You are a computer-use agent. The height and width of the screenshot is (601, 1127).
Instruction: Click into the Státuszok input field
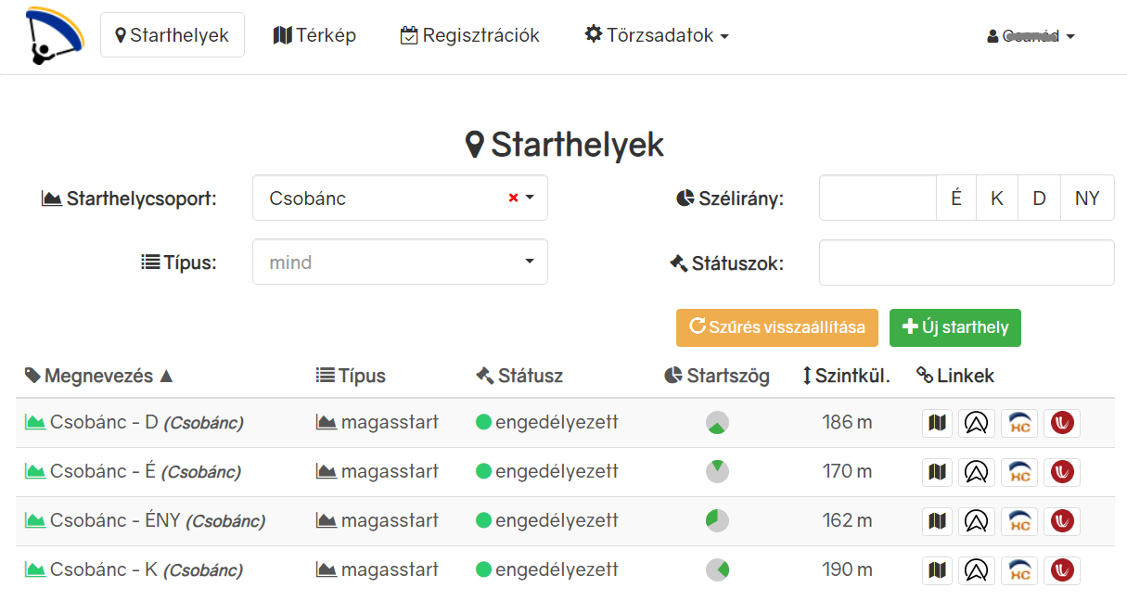(966, 263)
